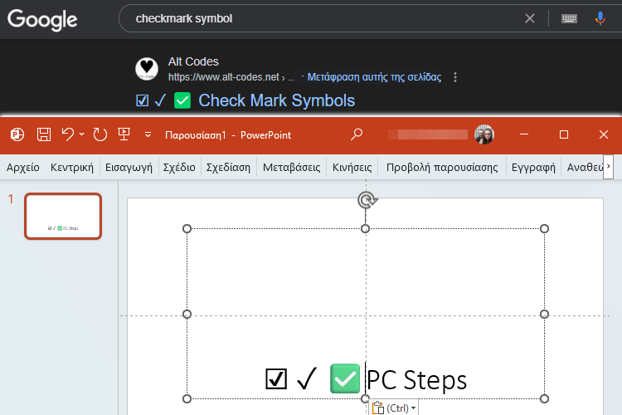The image size is (622, 415).
Task: Click the plain checkmark symbol on the slide
Action: point(307,378)
